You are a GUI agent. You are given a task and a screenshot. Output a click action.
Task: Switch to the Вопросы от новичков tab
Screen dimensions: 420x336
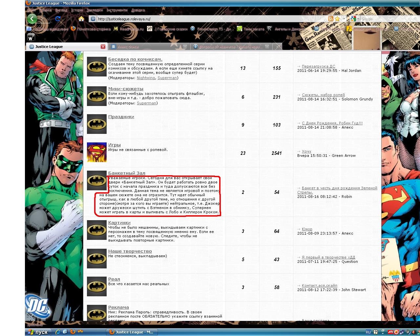231,47
